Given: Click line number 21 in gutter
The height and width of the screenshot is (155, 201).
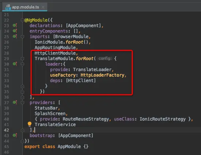Looking at the screenshot, I should (7, 15).
